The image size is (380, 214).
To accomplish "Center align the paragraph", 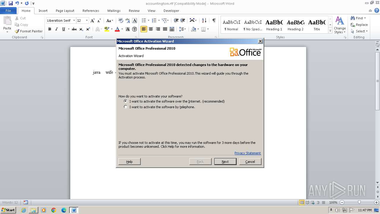I will [x=151, y=29].
